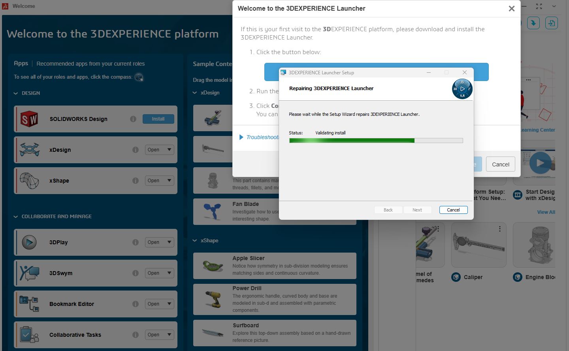The width and height of the screenshot is (569, 351).
Task: Cancel the Welcome to Launcher dialog
Action: pyautogui.click(x=500, y=164)
